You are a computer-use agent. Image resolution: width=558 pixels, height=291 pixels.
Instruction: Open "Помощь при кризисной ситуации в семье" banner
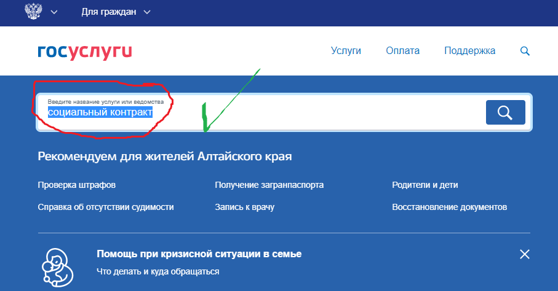click(199, 254)
